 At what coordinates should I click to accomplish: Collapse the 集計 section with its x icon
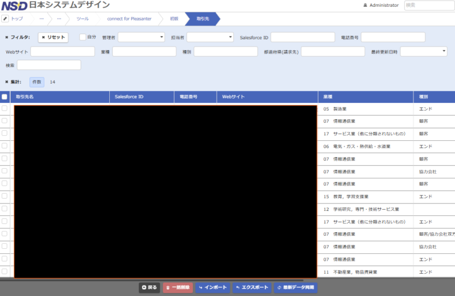7,82
